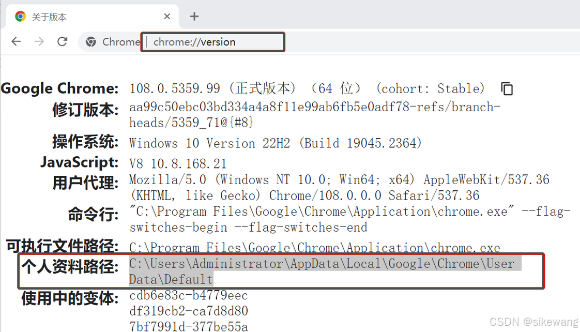Click variation df319cb2-ca7d8d80
580x332 pixels.
[x=189, y=311]
